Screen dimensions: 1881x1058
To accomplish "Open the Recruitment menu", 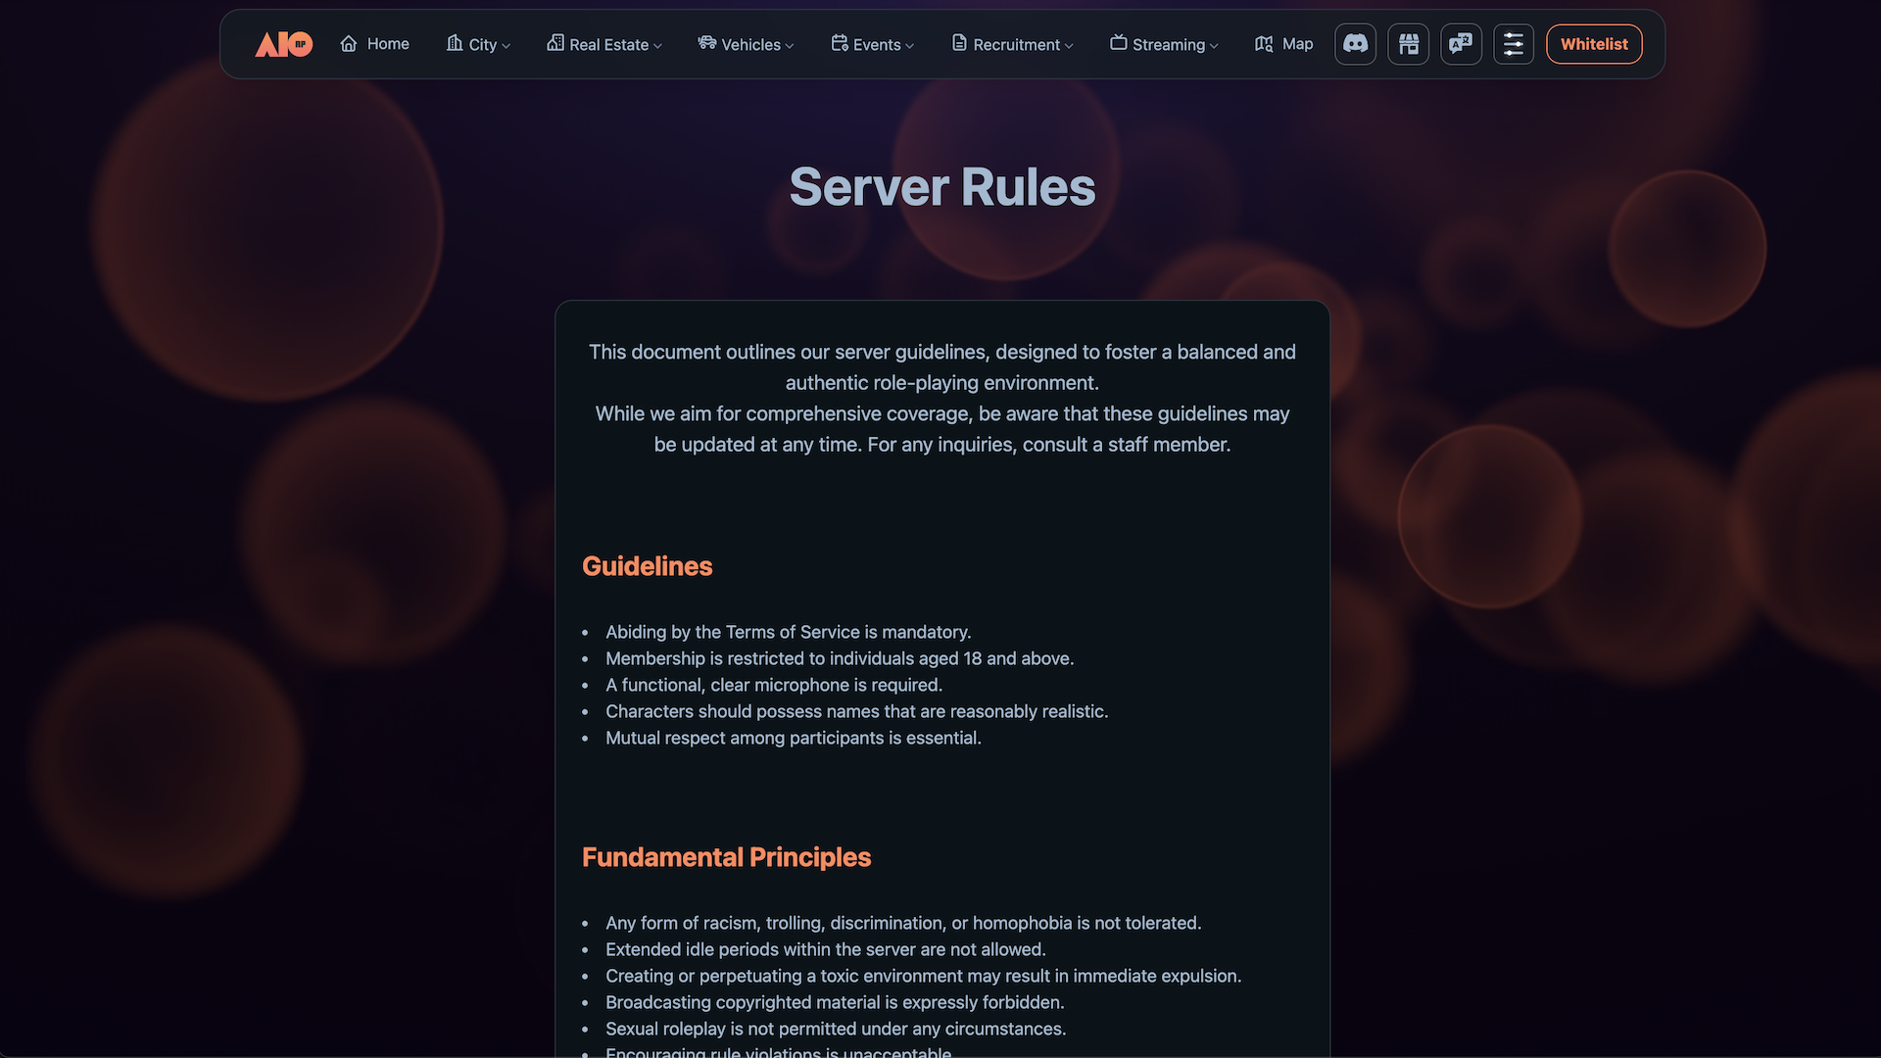I will (x=1016, y=45).
